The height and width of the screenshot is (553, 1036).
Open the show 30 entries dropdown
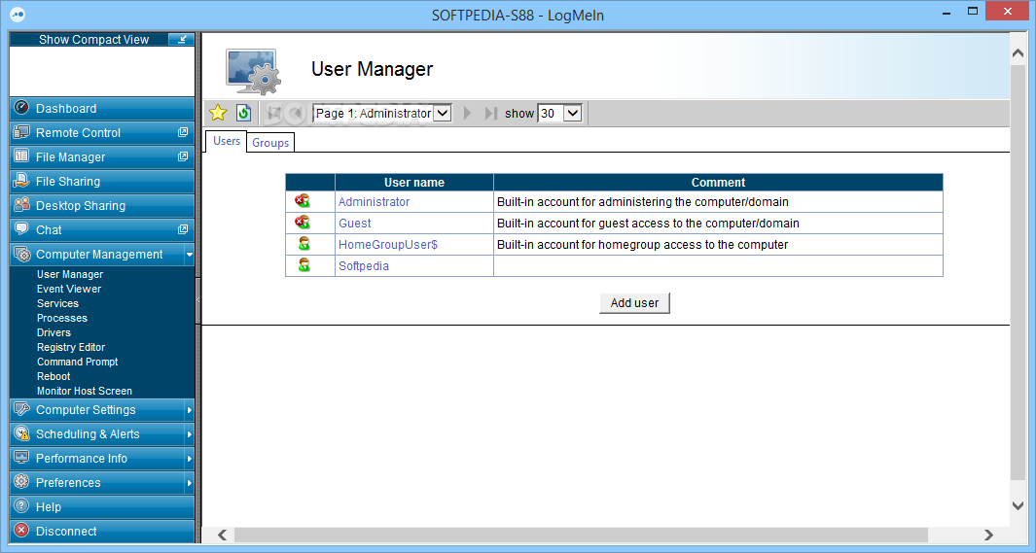point(559,114)
